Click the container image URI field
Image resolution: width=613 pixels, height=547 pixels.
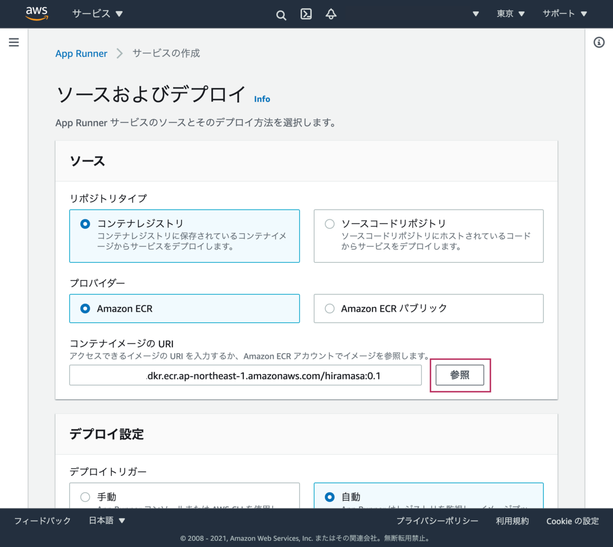[x=245, y=375]
